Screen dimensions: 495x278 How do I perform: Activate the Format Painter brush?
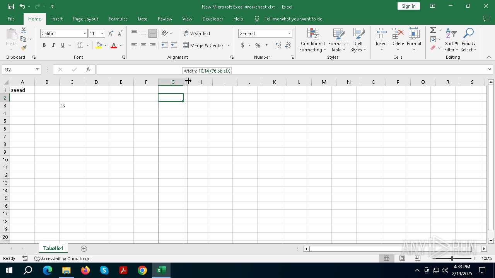[x=24, y=48]
